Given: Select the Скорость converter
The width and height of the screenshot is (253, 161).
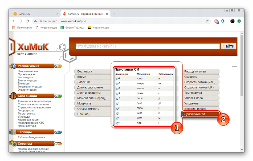Looking at the screenshot, I should (201, 77).
